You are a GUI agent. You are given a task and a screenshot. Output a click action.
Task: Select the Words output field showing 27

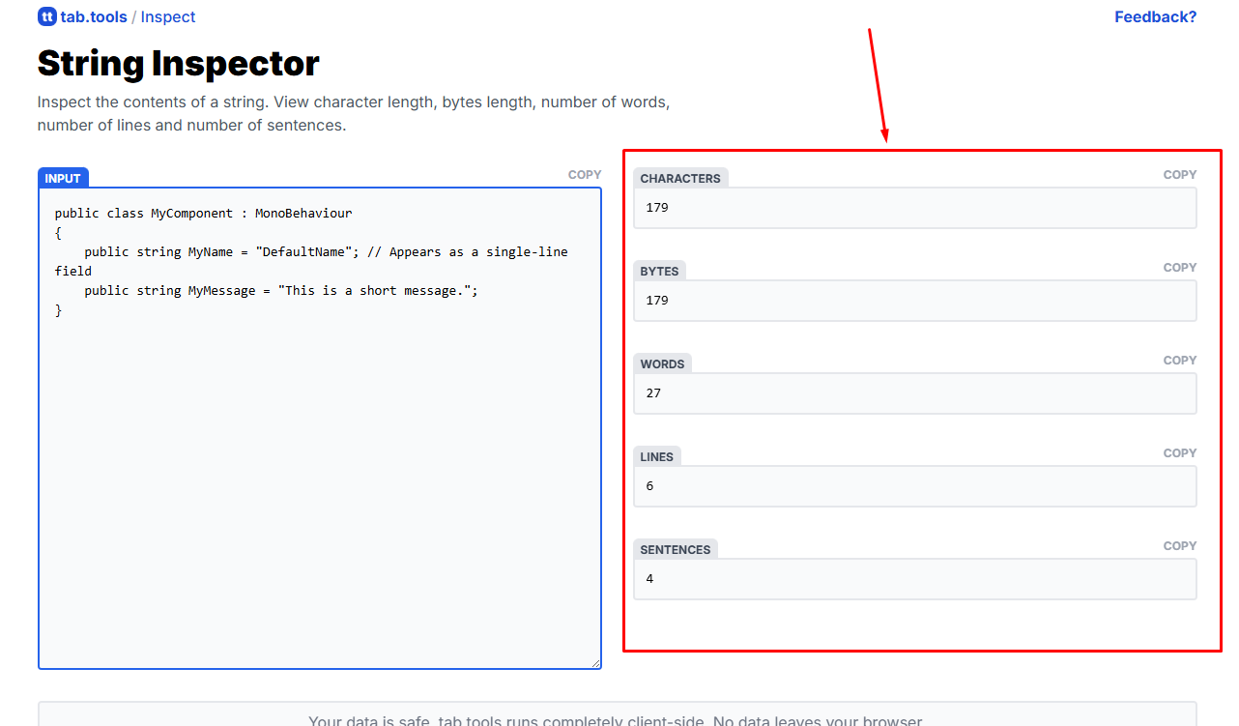pos(914,393)
